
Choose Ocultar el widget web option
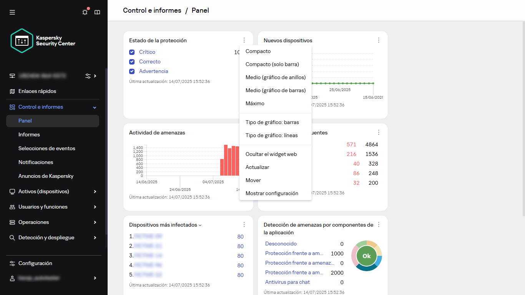271,154
